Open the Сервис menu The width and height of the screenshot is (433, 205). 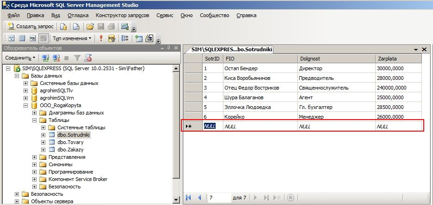coord(165,15)
